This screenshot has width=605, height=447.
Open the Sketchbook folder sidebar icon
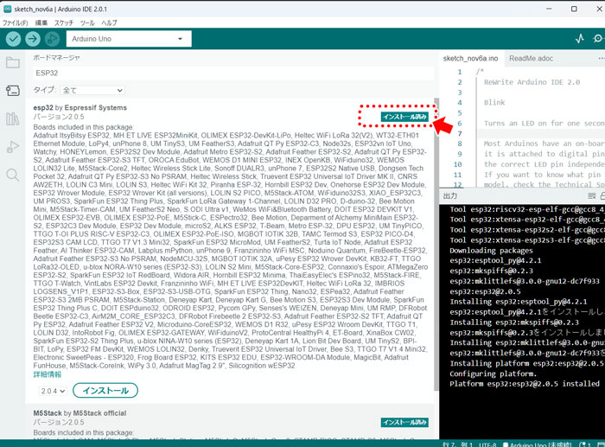13,62
